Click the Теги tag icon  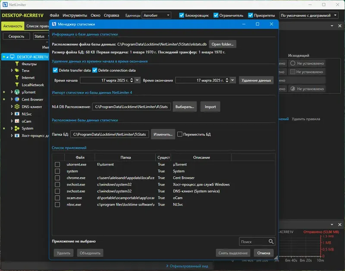click(x=17, y=71)
